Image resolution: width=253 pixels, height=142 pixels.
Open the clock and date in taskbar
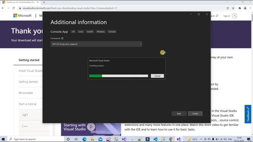pyautogui.click(x=239, y=139)
